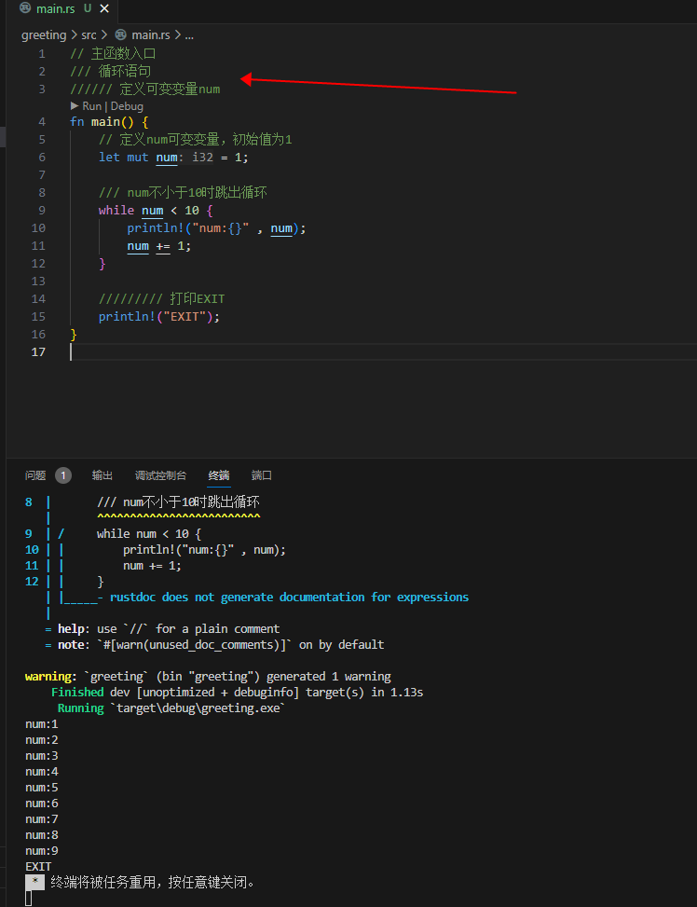Click the problems count badge showing 1
Image resolution: width=697 pixels, height=907 pixels.
tap(63, 475)
